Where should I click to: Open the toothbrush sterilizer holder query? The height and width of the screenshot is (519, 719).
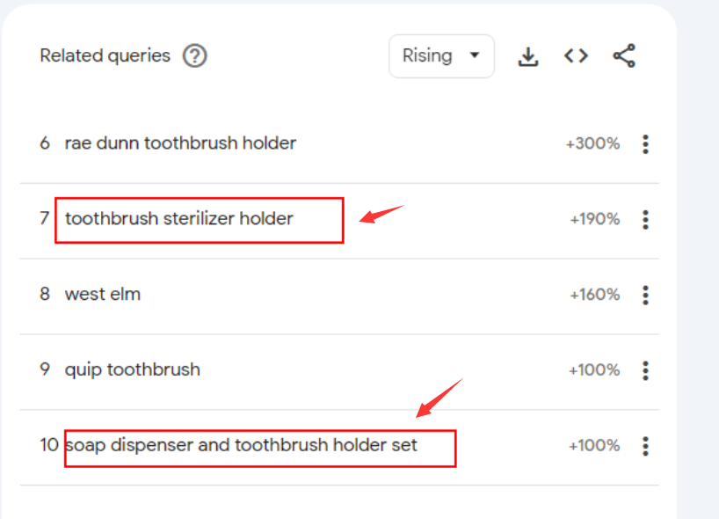coord(178,218)
